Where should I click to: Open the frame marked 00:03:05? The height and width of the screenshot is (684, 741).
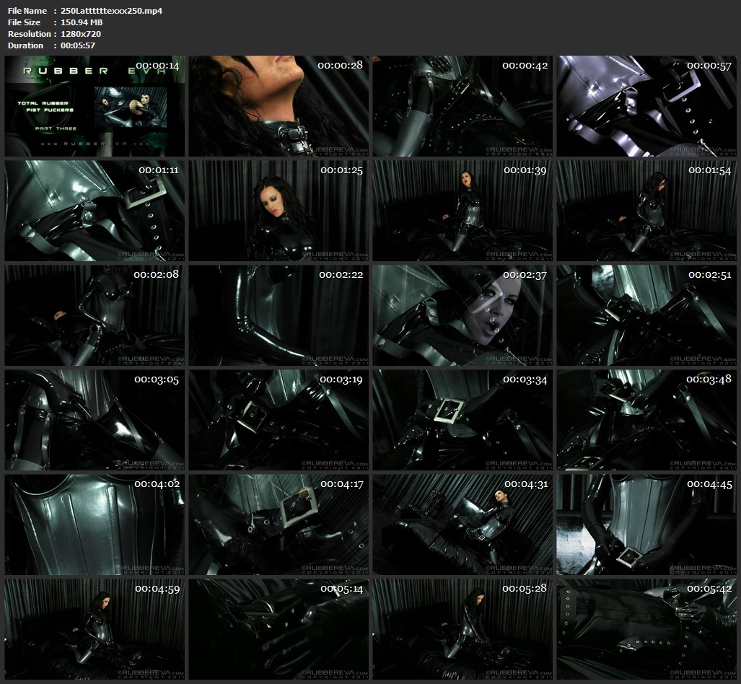[95, 420]
